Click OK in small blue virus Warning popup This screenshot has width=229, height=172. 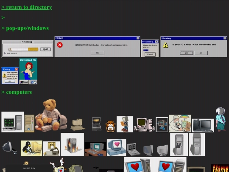tap(10, 81)
